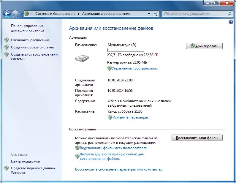Select the 'Архивация и восстановление' breadcrumb
Screen dimensions: 236x183
click(106, 14)
